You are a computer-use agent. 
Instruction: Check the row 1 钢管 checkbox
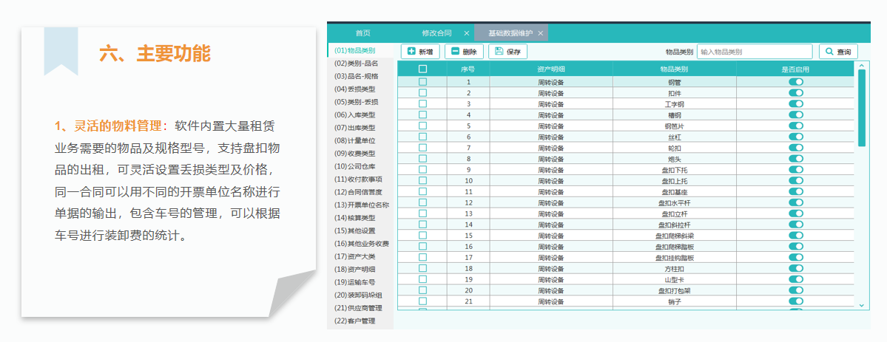click(422, 82)
